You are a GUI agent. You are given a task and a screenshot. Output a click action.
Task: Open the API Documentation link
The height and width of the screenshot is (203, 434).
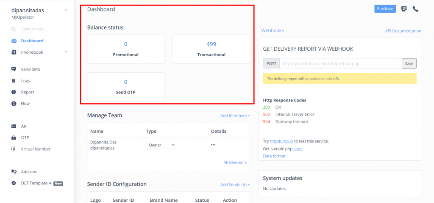[403, 31]
